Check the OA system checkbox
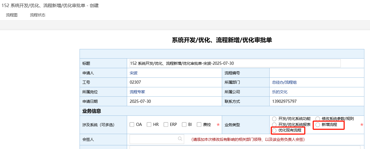This screenshot has width=370, height=149. tap(132, 124)
